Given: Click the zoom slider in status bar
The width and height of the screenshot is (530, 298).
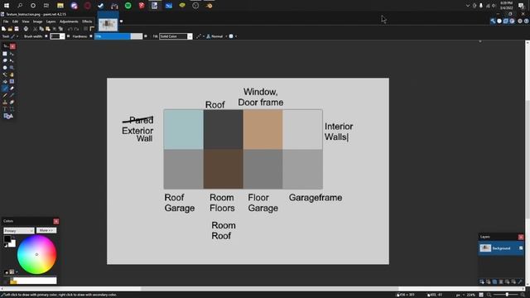Looking at the screenshot, I should [507, 295].
